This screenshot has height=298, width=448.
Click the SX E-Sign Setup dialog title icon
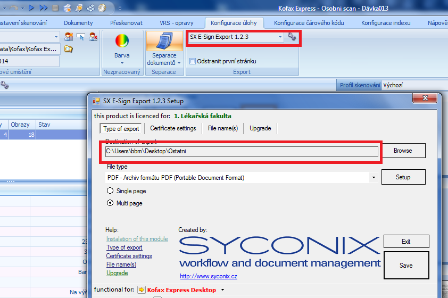point(96,101)
